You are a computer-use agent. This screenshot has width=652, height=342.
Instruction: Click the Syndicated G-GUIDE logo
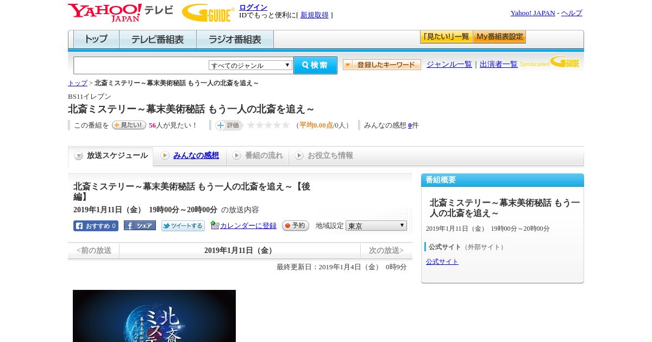pos(550,62)
